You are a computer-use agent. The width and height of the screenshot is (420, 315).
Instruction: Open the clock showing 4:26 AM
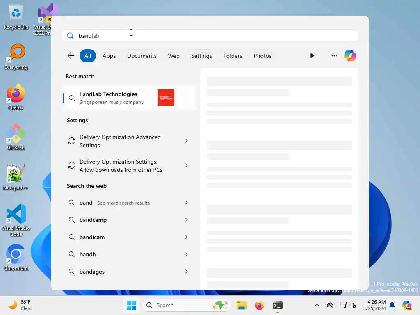374,305
